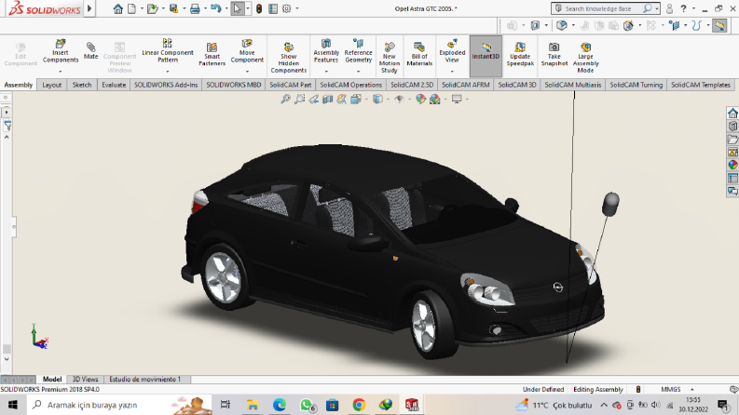
Task: Click the Undo icon
Action: click(x=216, y=8)
